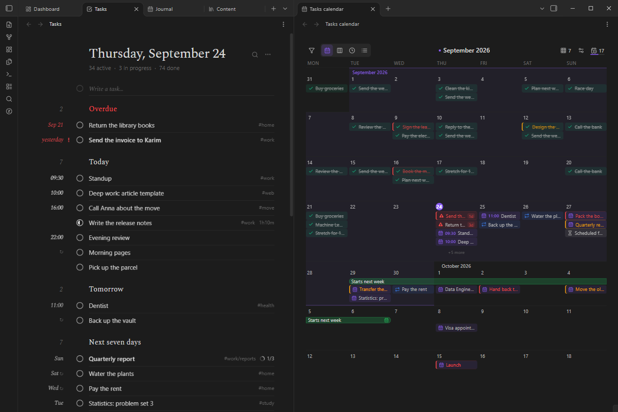Open the file search icon in the left ribbon
The image size is (618, 412).
click(x=9, y=25)
